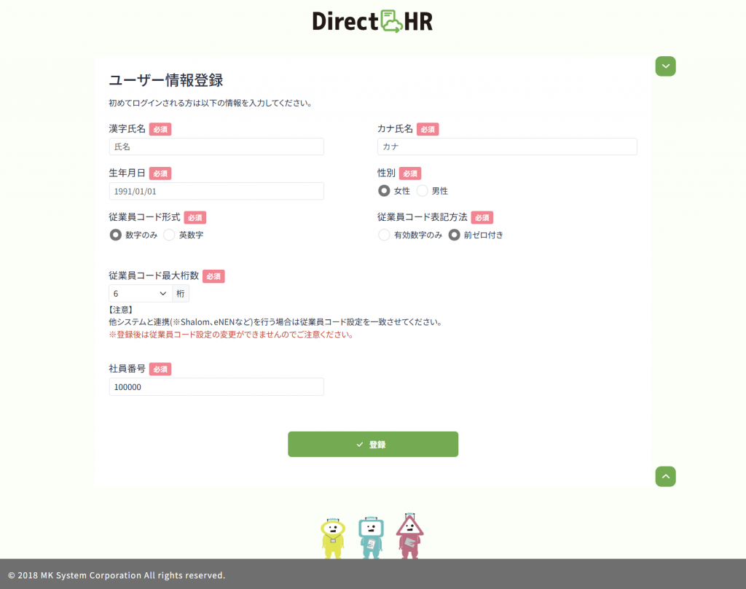The width and height of the screenshot is (746, 589).
Task: Click the 社員番号 employee number field
Action: (x=216, y=387)
